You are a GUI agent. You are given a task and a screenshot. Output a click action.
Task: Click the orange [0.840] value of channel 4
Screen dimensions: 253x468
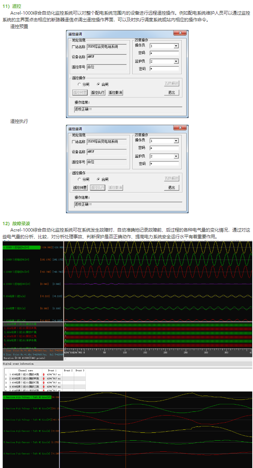tap(45, 284)
